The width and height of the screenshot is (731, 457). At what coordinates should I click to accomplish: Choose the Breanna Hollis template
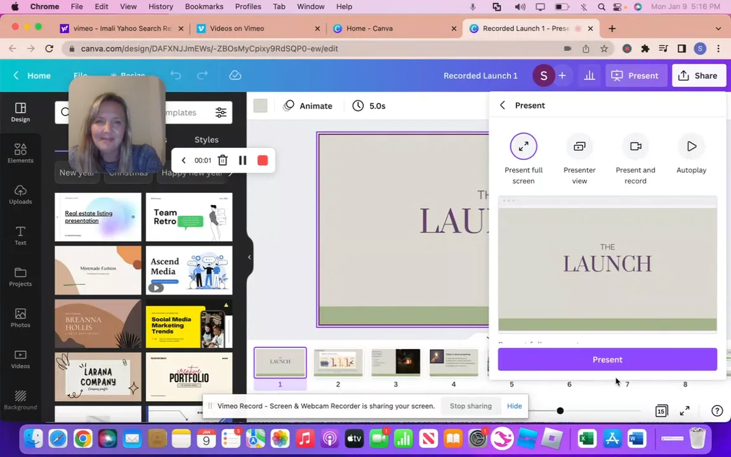click(x=98, y=324)
